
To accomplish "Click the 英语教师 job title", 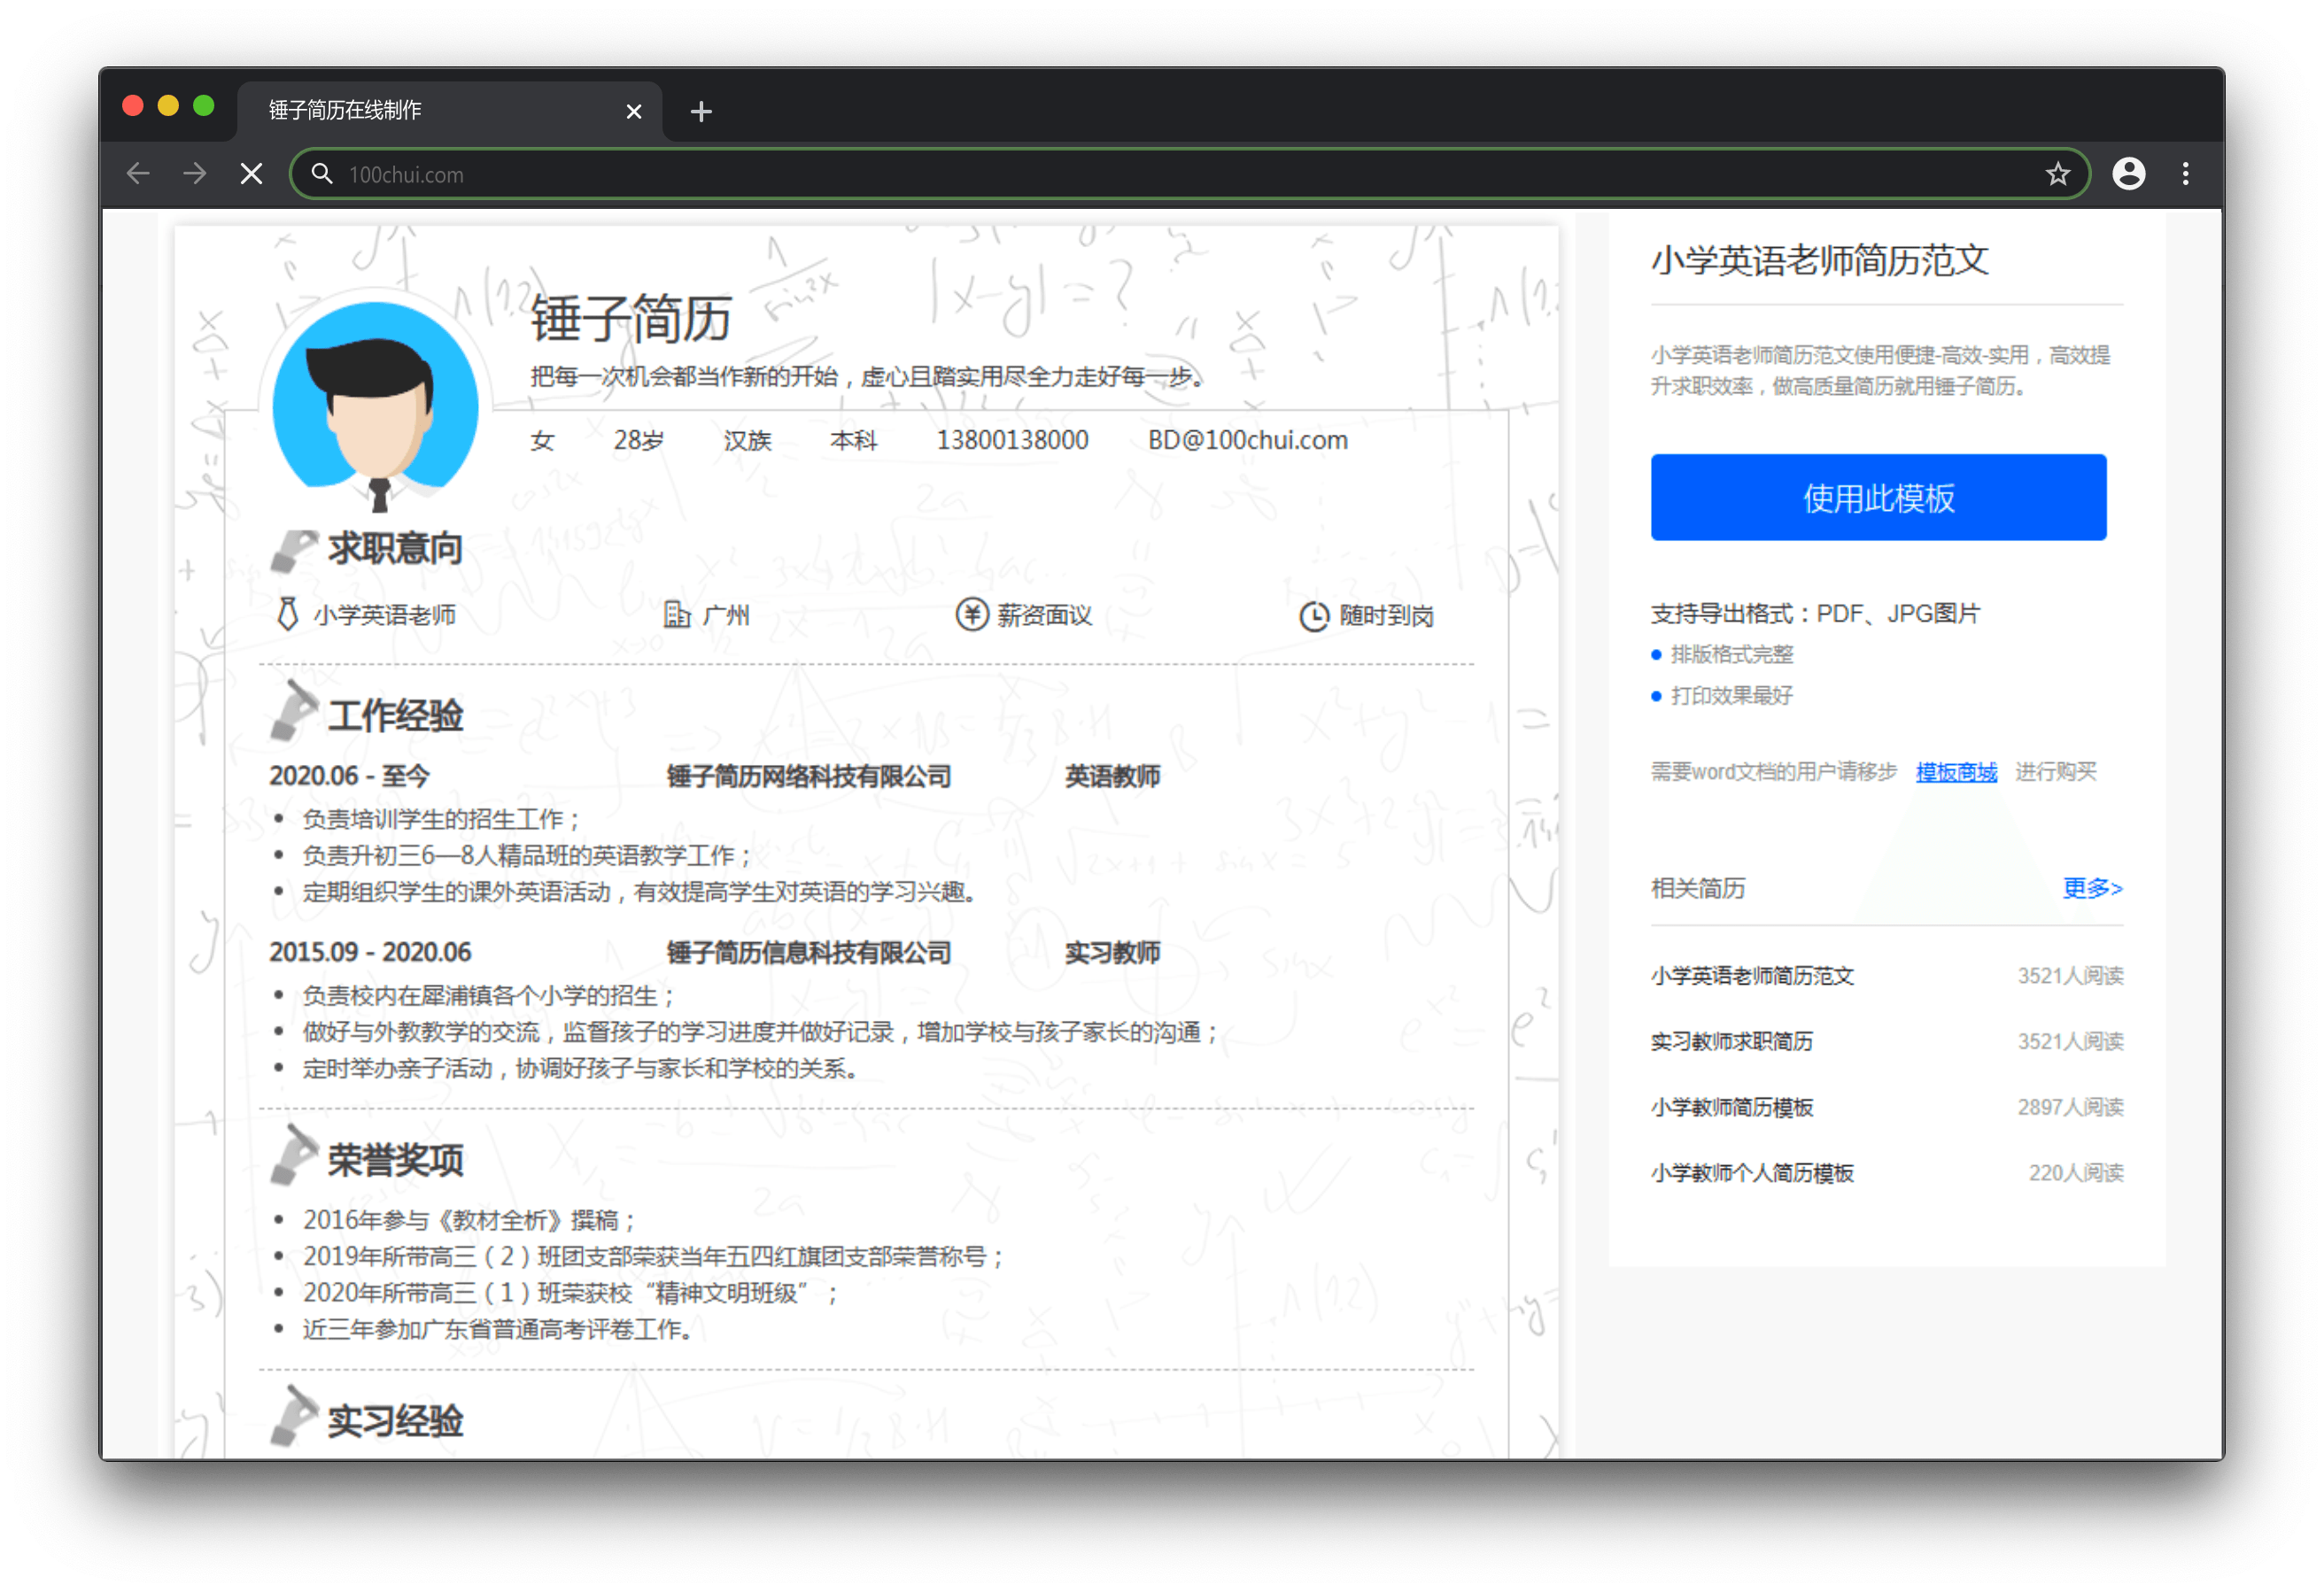I will pos(1112,777).
